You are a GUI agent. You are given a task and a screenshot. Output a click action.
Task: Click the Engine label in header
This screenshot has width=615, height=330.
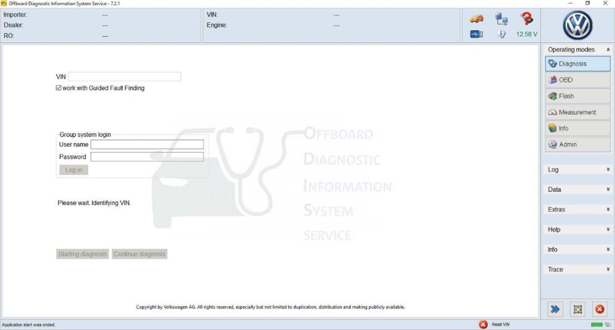point(217,25)
